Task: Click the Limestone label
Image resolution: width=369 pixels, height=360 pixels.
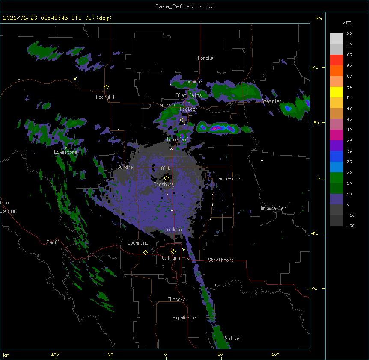Action: click(x=65, y=152)
